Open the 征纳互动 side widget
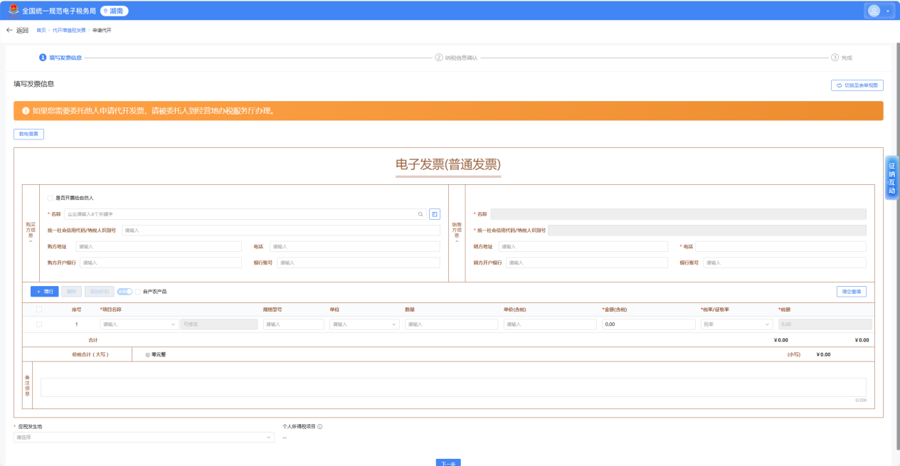The image size is (900, 466). click(891, 178)
